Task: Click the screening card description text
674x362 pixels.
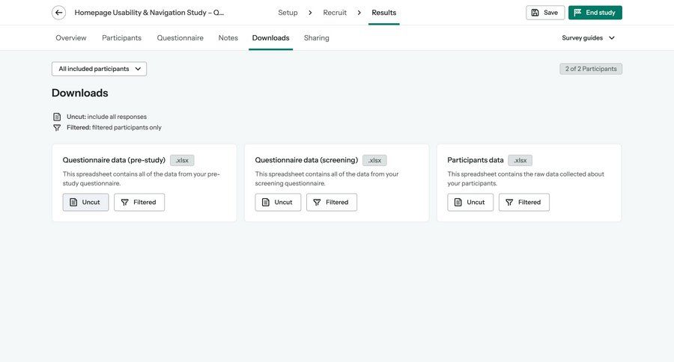Action: (327, 179)
